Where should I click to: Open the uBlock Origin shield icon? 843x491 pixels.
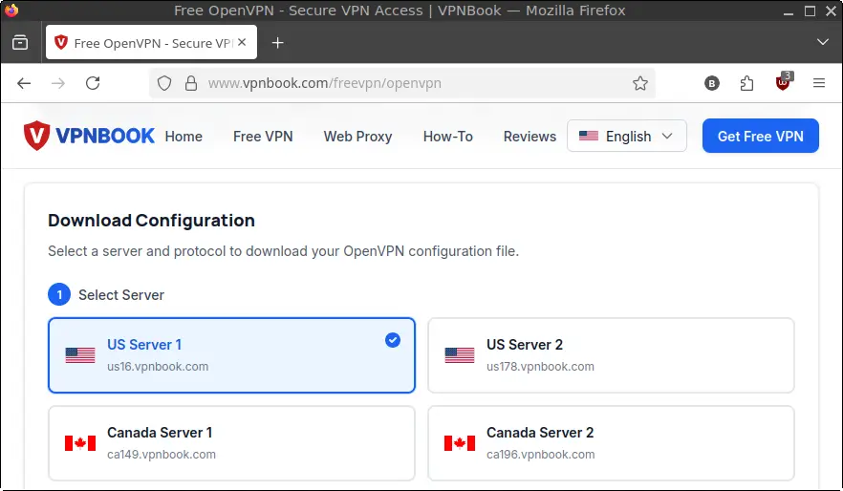784,82
